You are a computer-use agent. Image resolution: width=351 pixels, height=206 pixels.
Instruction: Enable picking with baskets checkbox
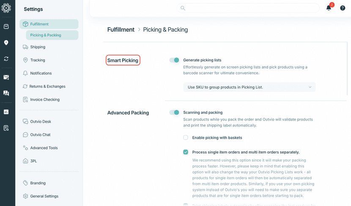(x=186, y=137)
